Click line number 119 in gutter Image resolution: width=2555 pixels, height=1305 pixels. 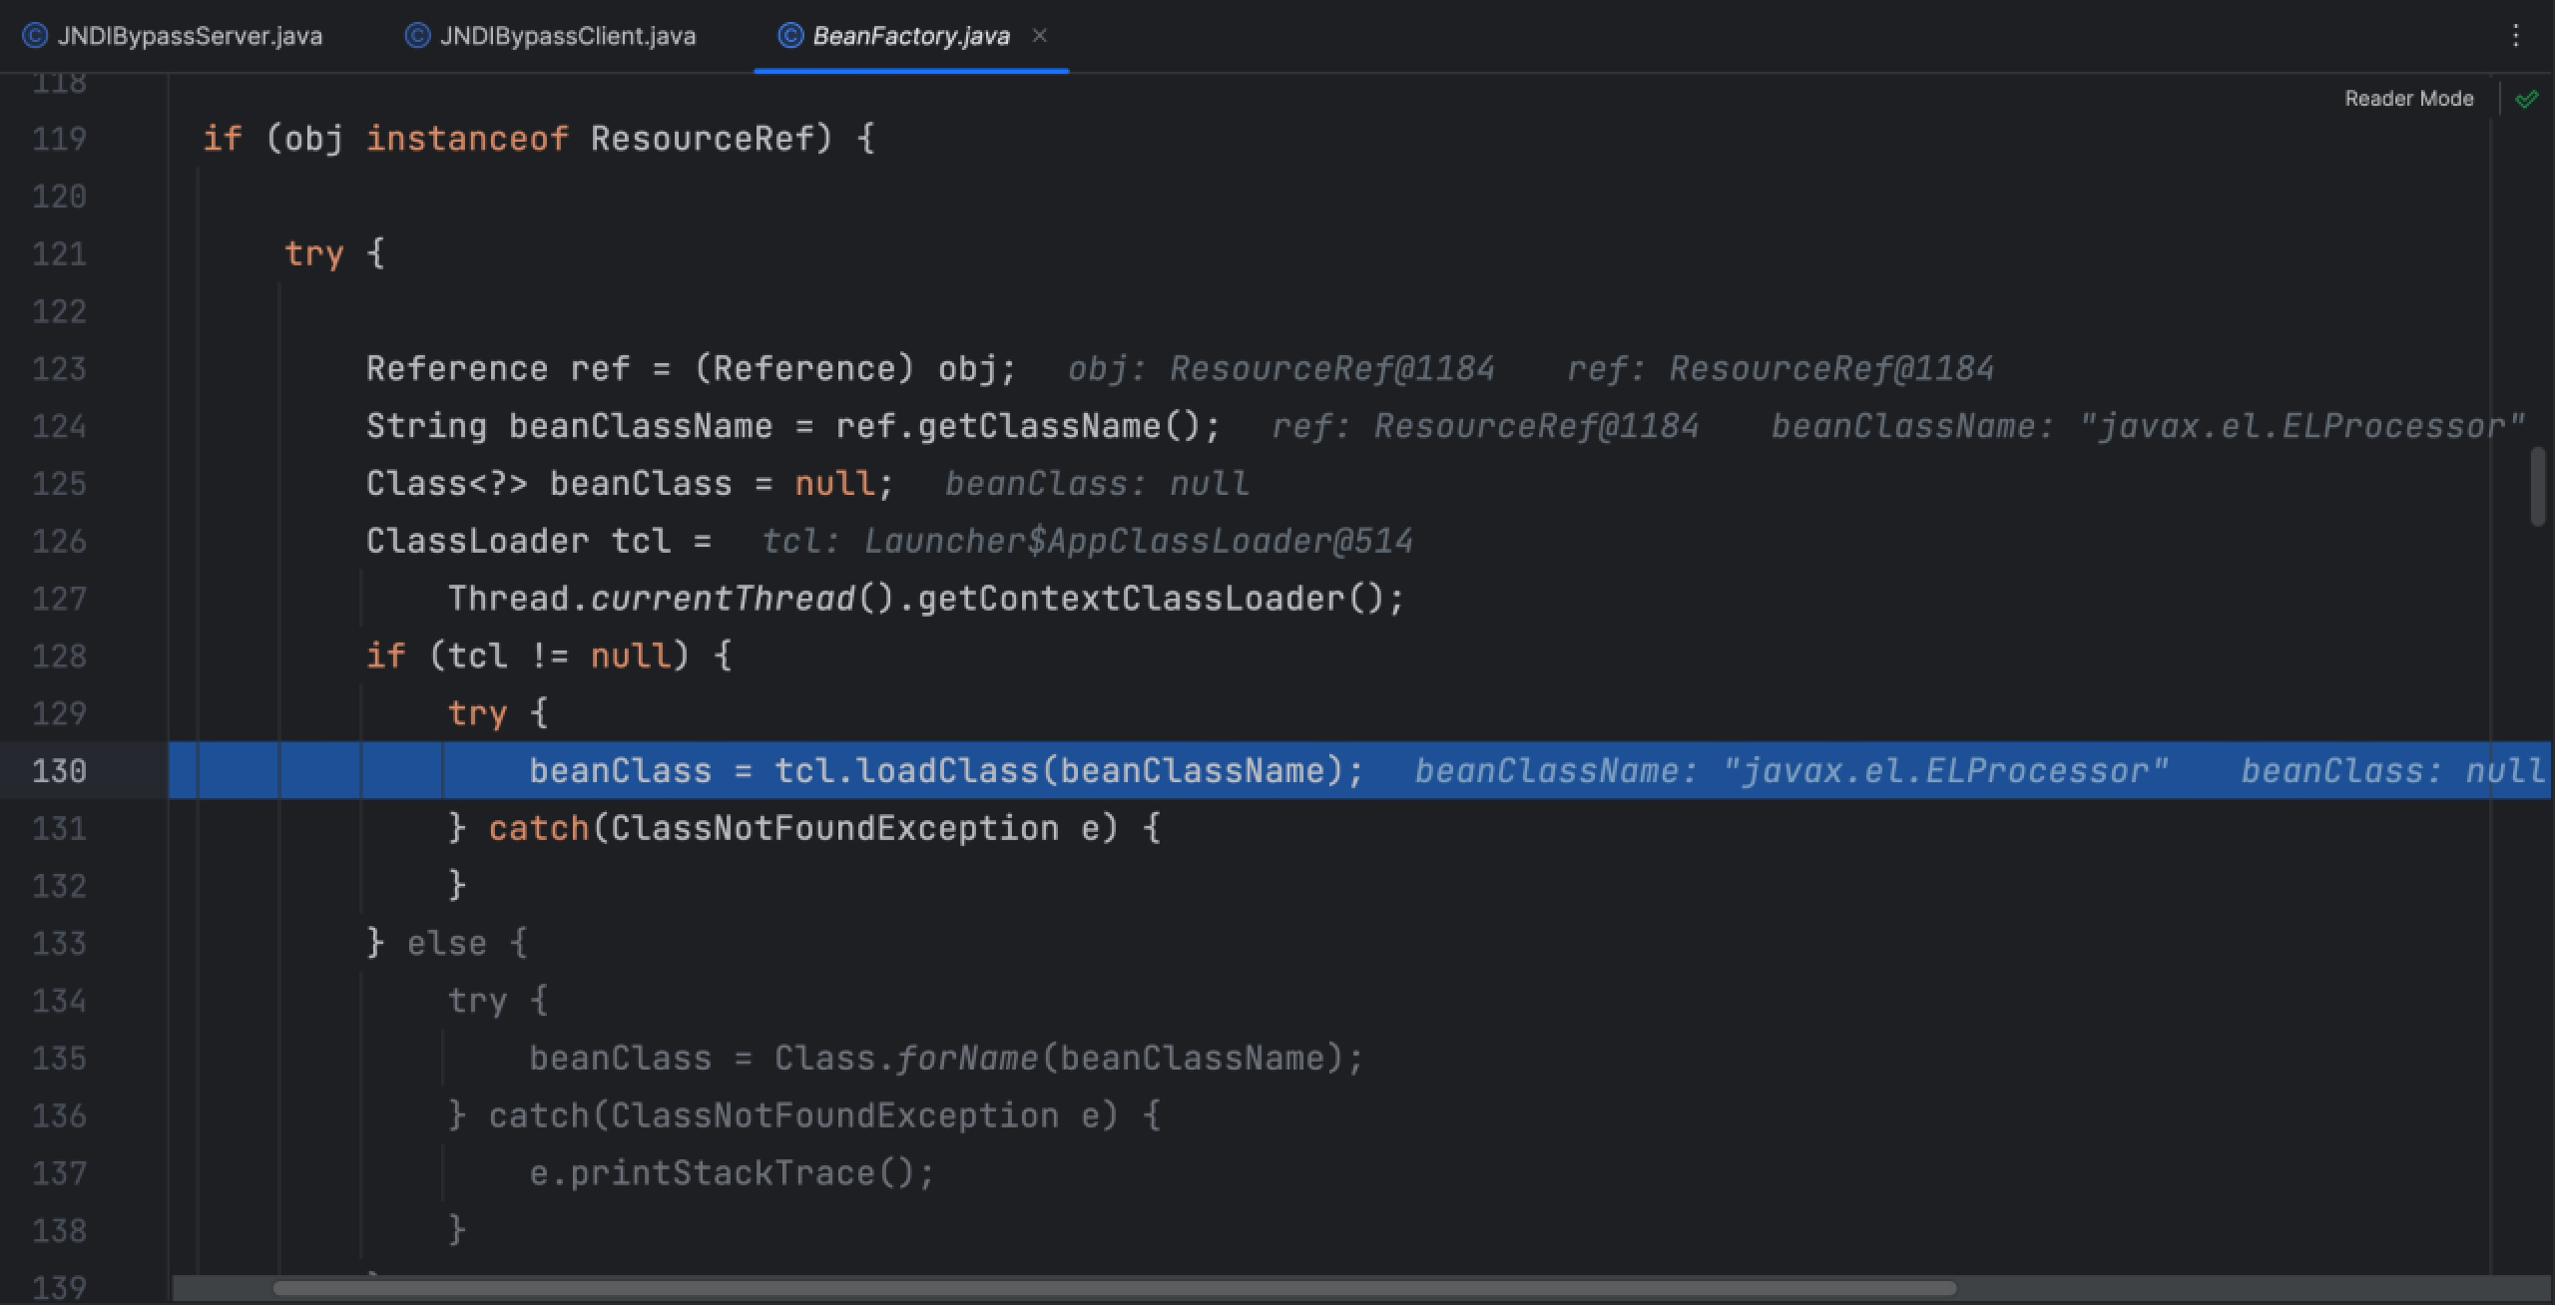[x=59, y=139]
